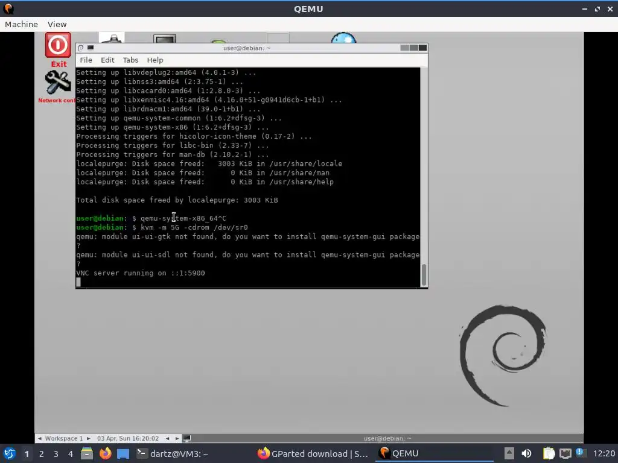Image resolution: width=618 pixels, height=463 pixels.
Task: Click the left arrow after the guest clock
Action: (x=168, y=438)
